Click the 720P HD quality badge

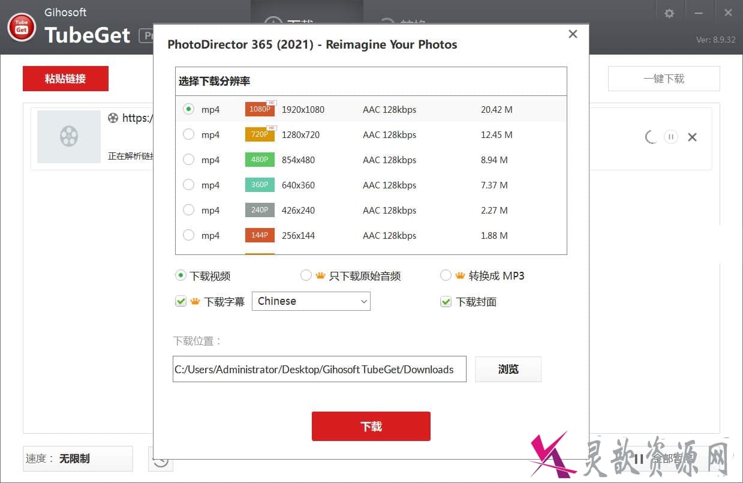pyautogui.click(x=260, y=134)
